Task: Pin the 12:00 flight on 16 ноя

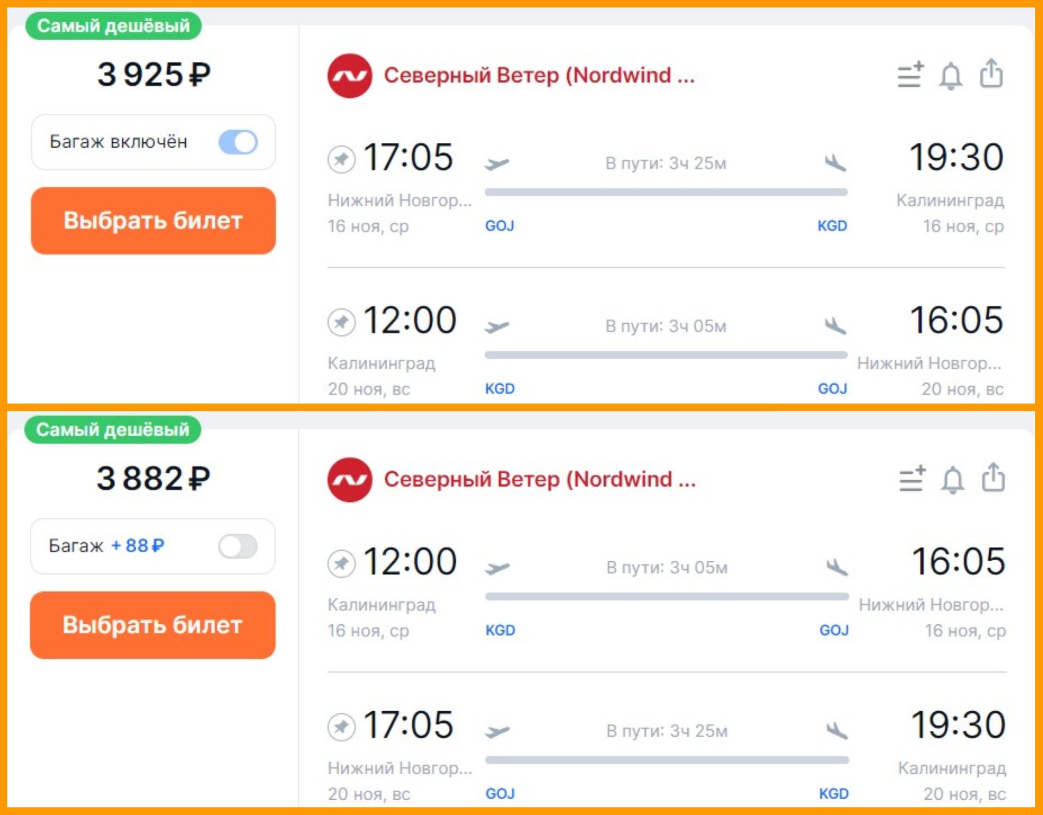Action: [341, 563]
